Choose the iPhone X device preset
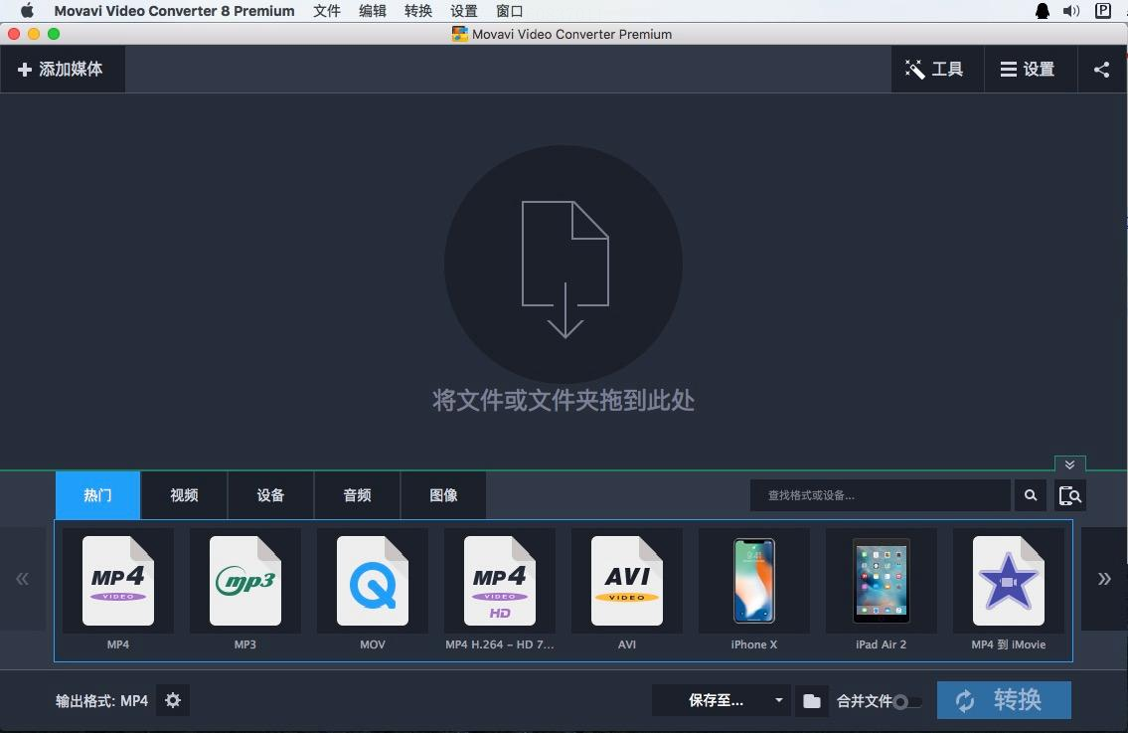 (x=754, y=581)
